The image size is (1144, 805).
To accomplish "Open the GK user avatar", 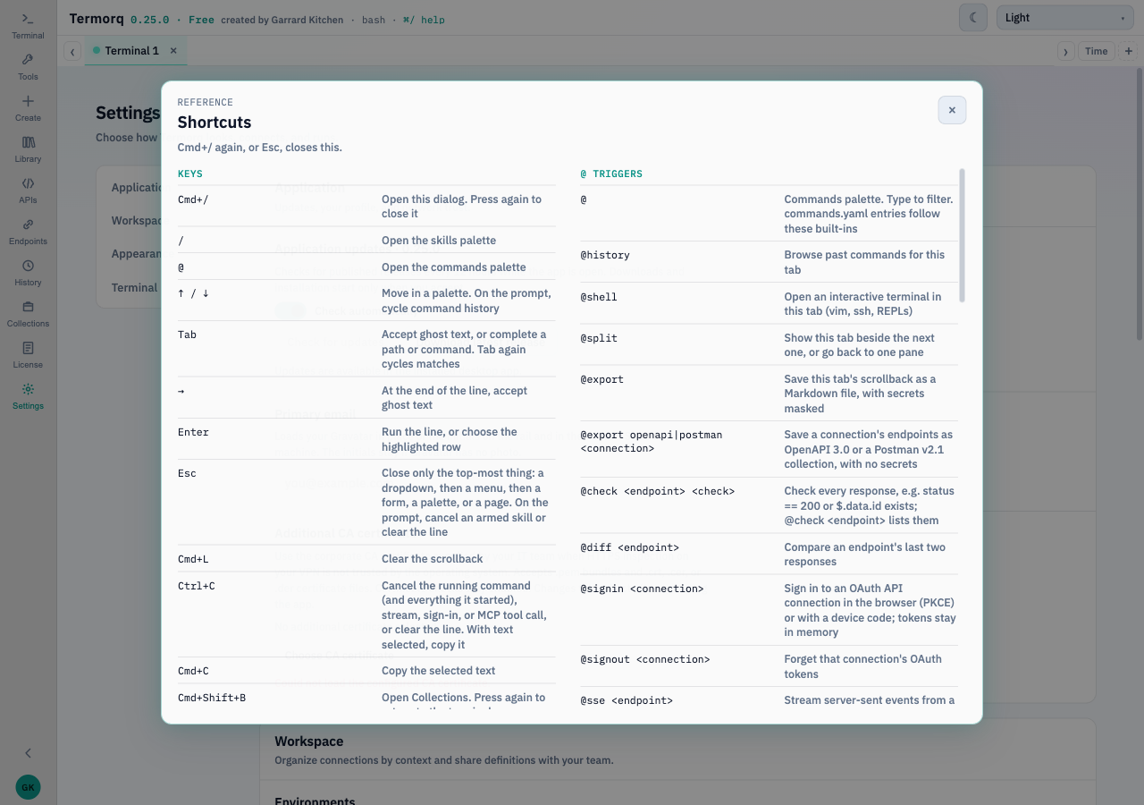I will tap(28, 787).
